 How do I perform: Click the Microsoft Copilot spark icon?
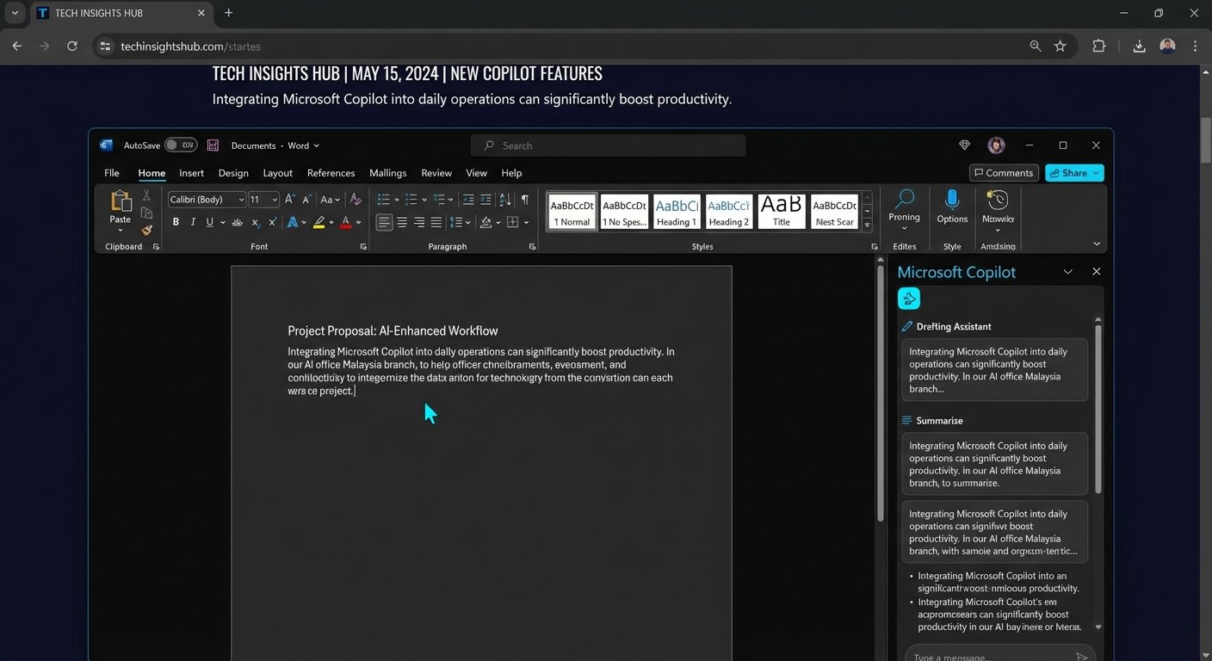[x=909, y=298]
